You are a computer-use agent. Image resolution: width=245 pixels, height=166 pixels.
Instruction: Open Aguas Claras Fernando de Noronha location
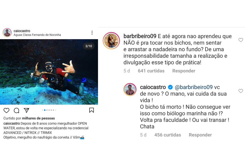(37, 35)
